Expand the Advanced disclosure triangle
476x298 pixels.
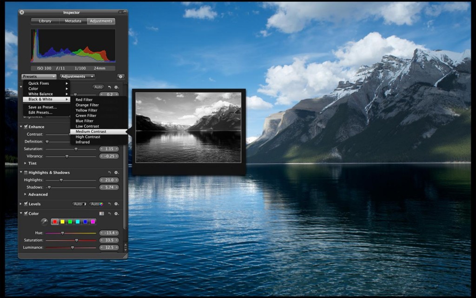click(25, 194)
